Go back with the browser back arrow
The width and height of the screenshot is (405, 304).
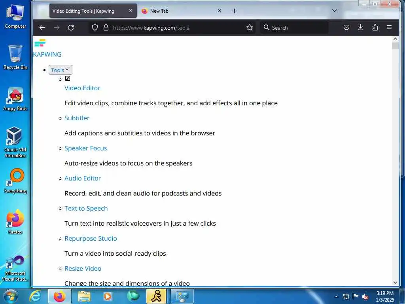coord(42,28)
